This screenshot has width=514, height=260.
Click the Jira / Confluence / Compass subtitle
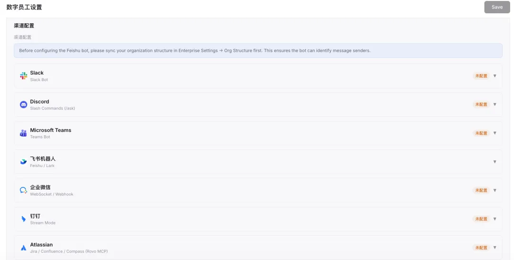click(x=69, y=251)
